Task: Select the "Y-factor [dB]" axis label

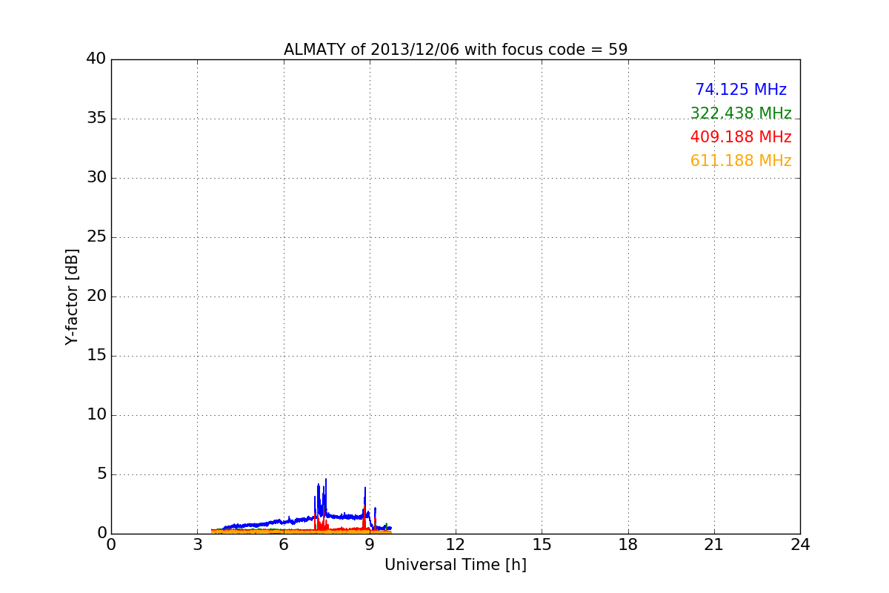Action: point(72,296)
